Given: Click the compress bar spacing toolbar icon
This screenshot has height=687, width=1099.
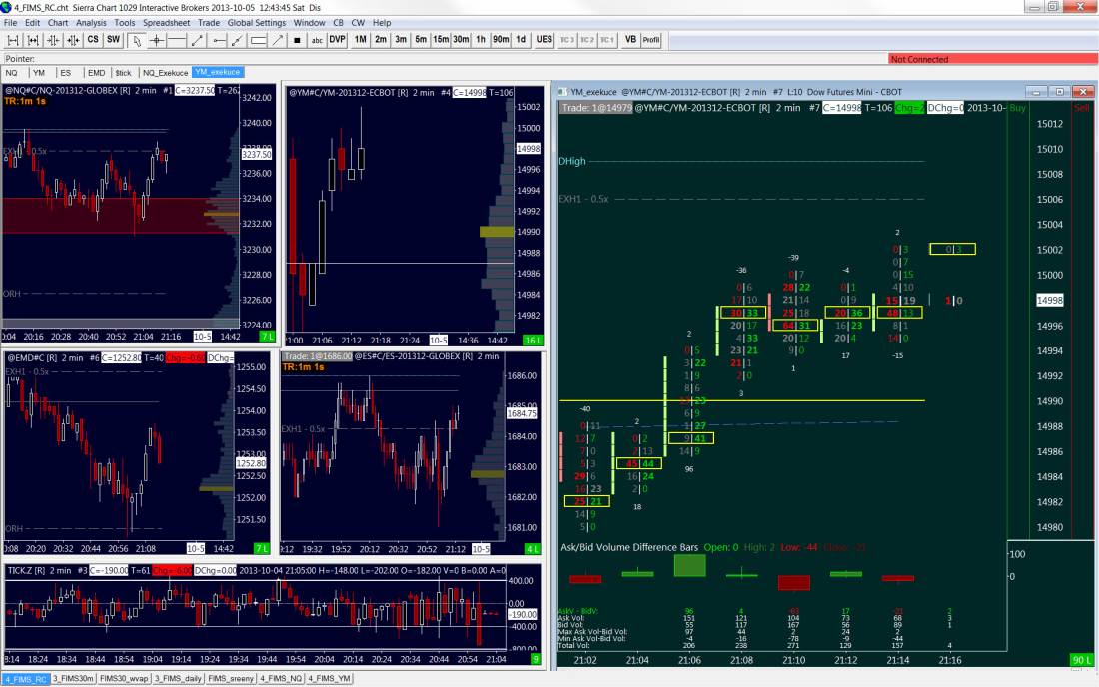Looking at the screenshot, I should click(x=13, y=40).
